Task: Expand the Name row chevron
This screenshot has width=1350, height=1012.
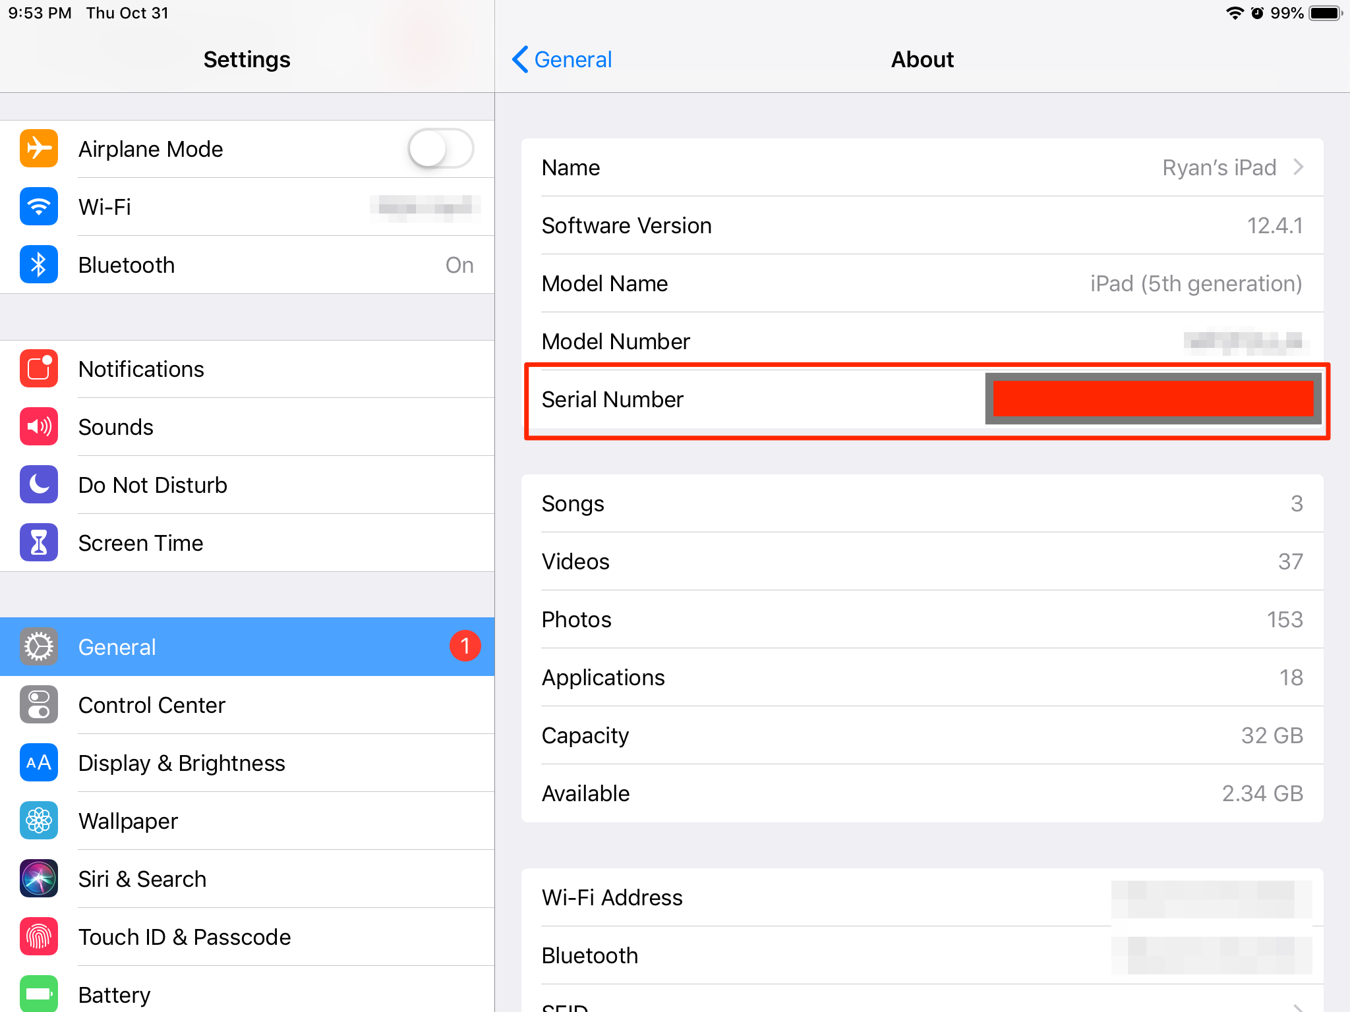Action: 1298,167
